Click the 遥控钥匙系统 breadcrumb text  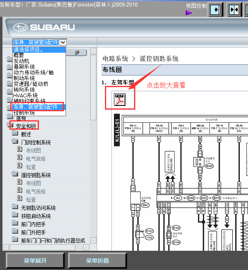tap(159, 59)
